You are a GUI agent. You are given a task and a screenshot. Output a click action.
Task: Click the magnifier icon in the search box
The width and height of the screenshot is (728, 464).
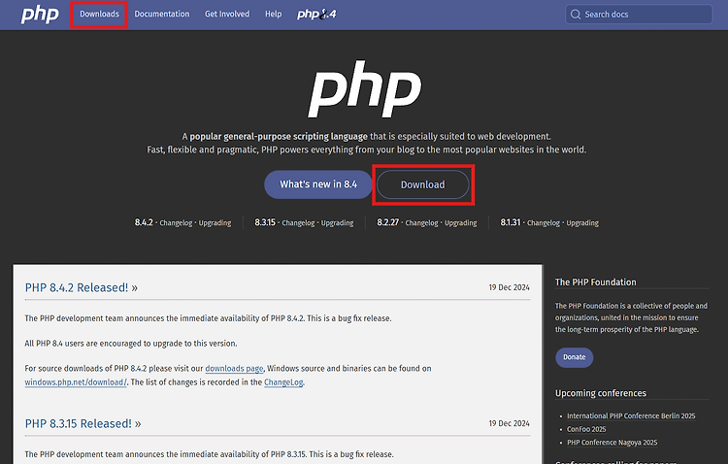[x=576, y=15]
